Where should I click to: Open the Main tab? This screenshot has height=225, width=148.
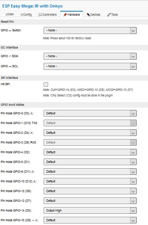pyautogui.click(x=10, y=15)
